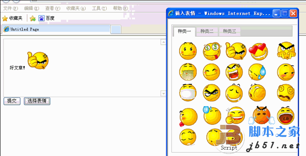Screen dimensions: 306x156
Task: Switch to the 种类三 tab
Action: [230, 31]
